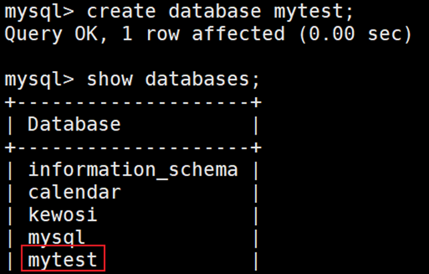Screen dimensions: 429x274
Task: Select the information_schema row
Action: (x=133, y=170)
